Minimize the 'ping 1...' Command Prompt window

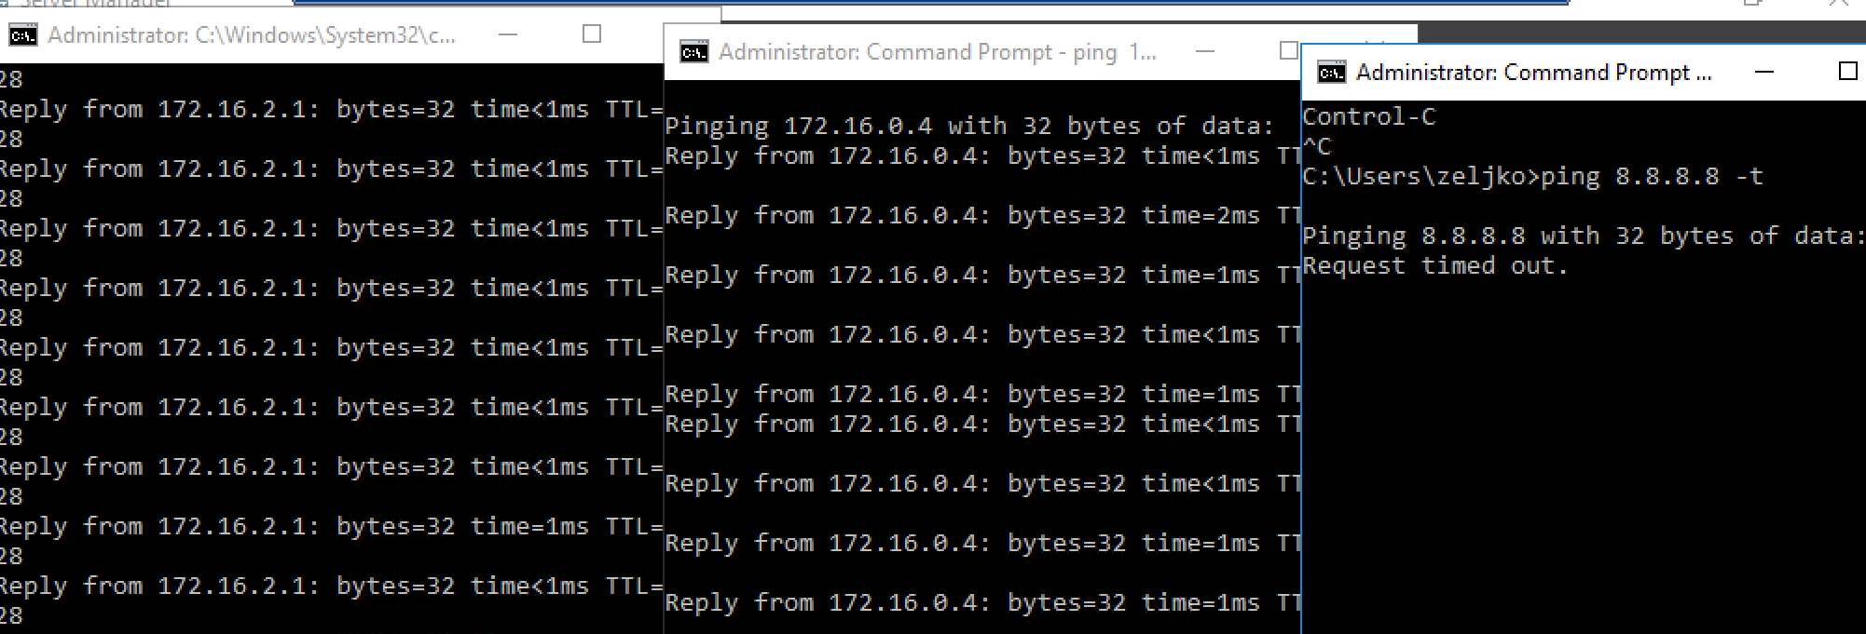(x=1206, y=49)
